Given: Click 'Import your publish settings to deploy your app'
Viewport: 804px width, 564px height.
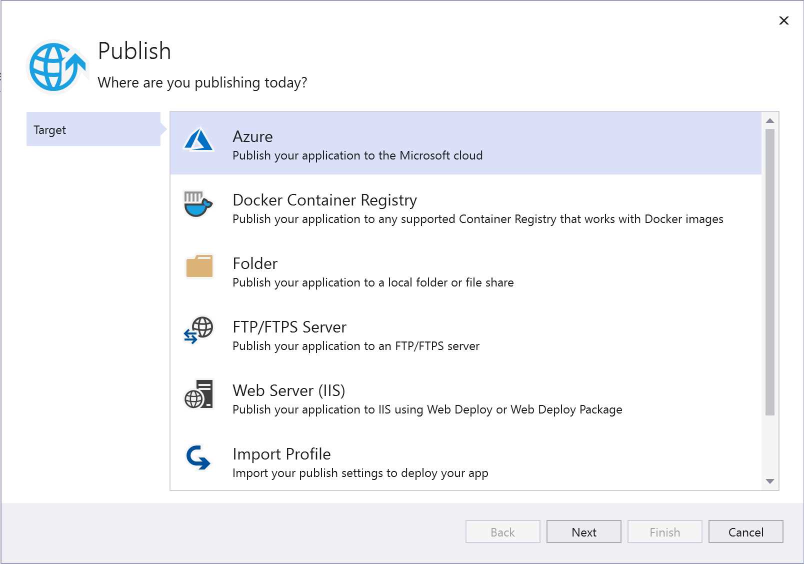Looking at the screenshot, I should pyautogui.click(x=360, y=473).
